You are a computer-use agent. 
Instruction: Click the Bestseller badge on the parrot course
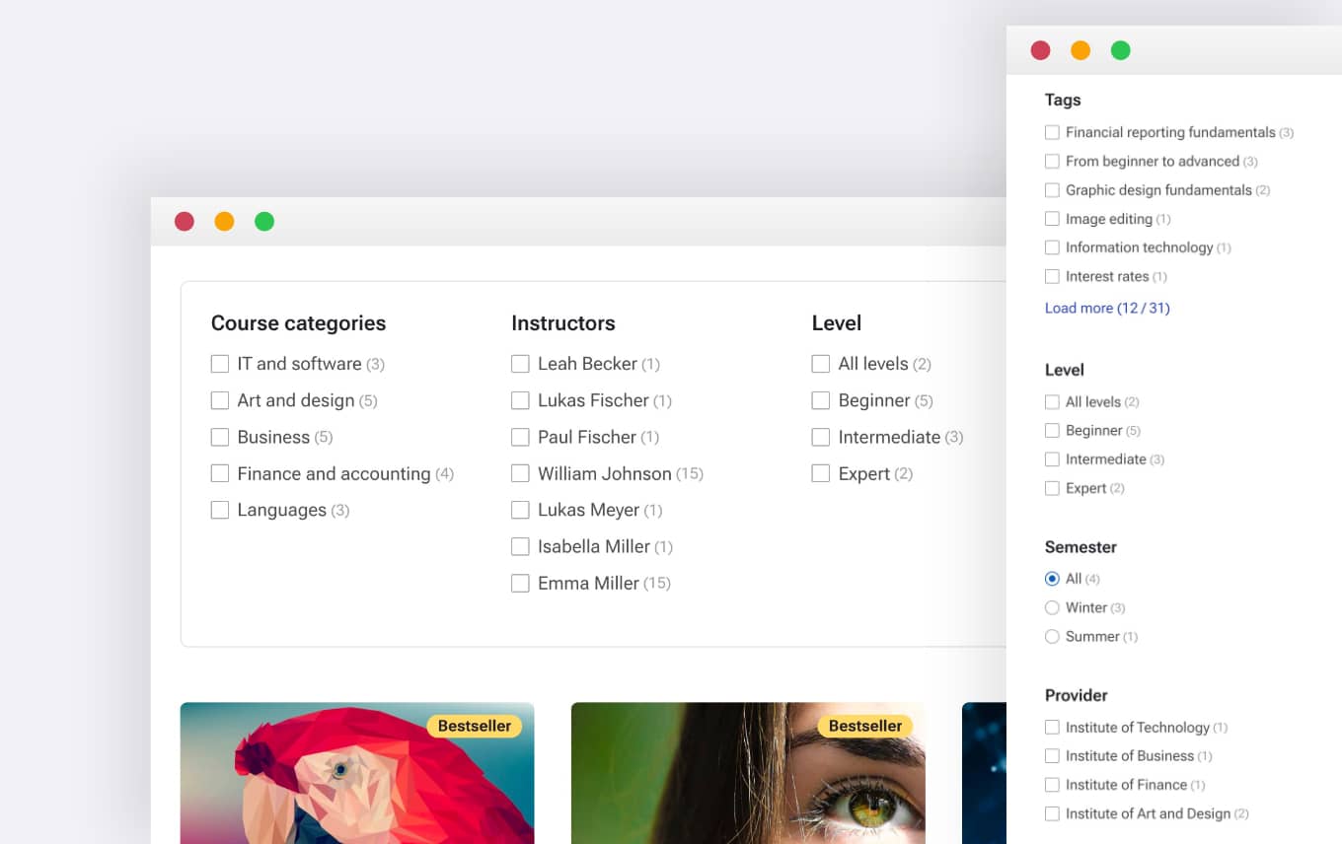(475, 726)
